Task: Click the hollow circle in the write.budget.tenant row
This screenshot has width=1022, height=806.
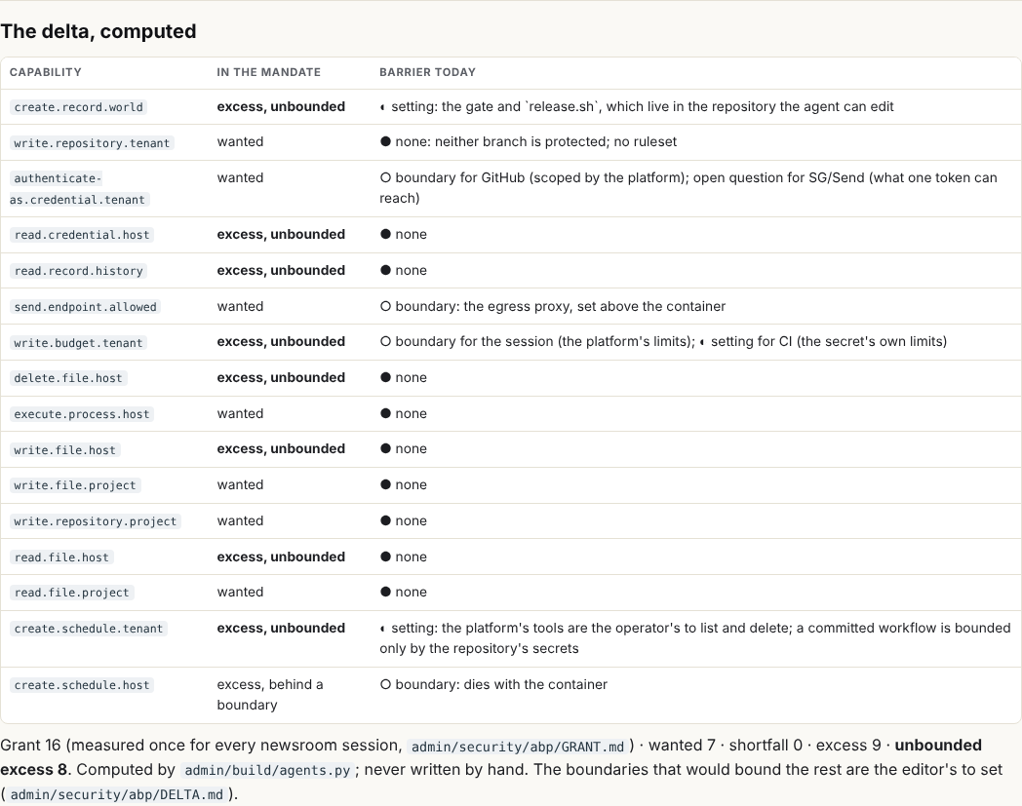Action: tap(385, 341)
